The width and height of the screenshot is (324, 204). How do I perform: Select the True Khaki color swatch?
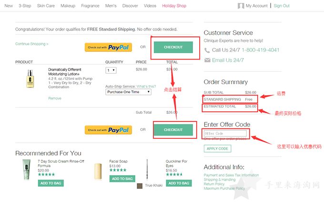(140, 185)
